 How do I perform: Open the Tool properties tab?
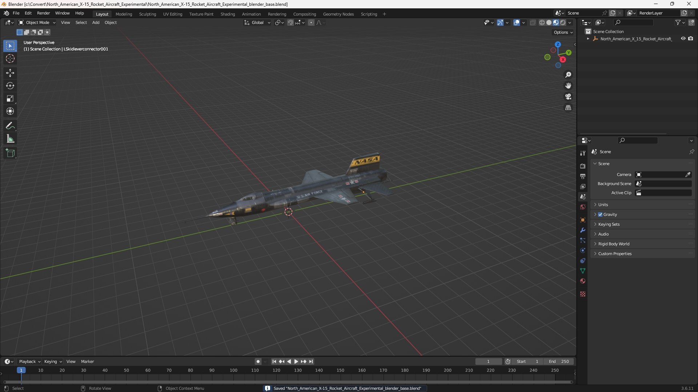583,153
